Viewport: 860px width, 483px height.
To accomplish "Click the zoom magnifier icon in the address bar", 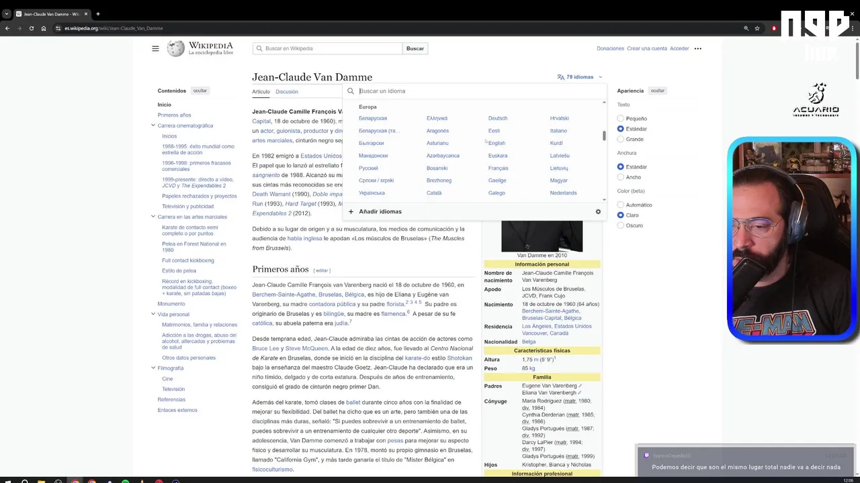I will 746,28.
